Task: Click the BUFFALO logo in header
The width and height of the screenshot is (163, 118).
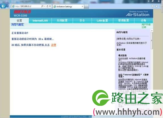Action: coord(22,12)
